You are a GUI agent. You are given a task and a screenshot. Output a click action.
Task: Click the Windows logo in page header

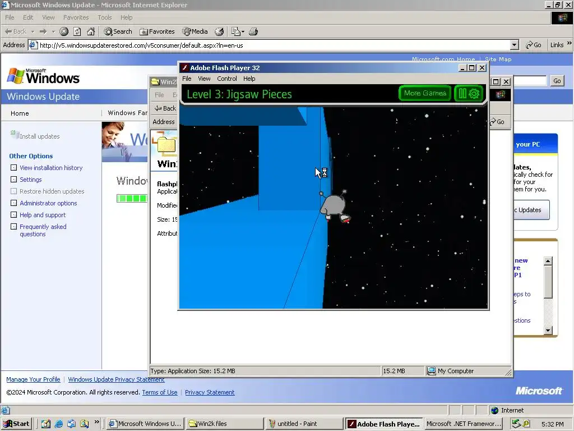[x=43, y=76]
